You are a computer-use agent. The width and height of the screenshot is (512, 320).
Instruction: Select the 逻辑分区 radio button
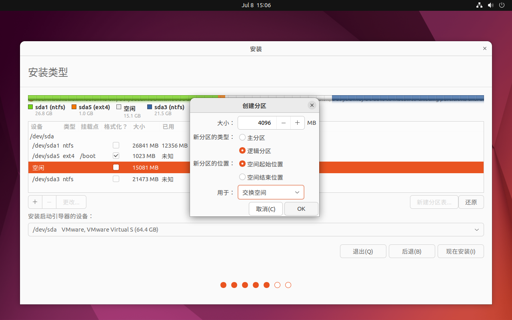[242, 151]
